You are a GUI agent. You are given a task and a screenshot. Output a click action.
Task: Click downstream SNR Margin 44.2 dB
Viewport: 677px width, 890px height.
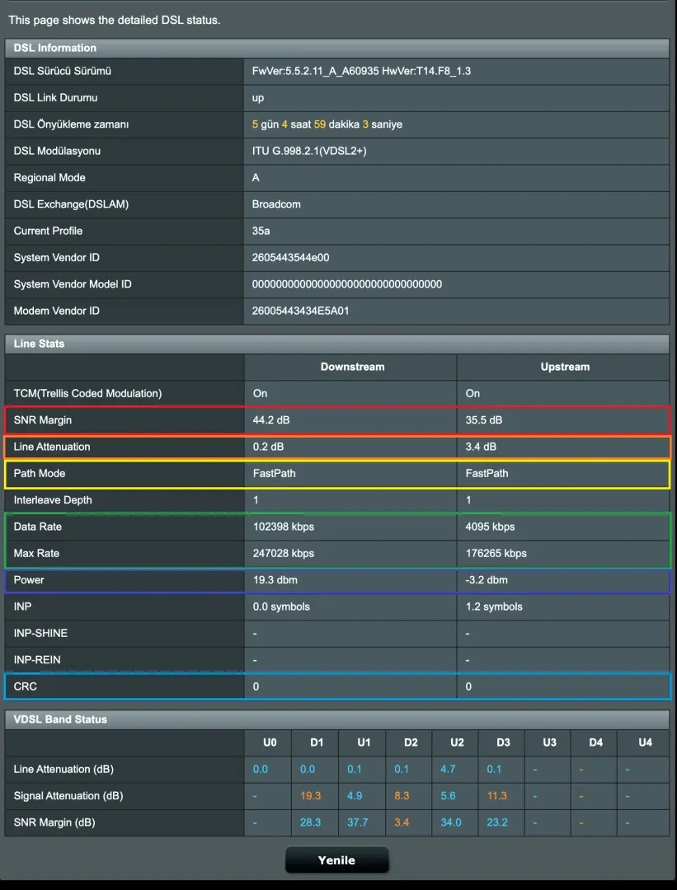click(271, 420)
